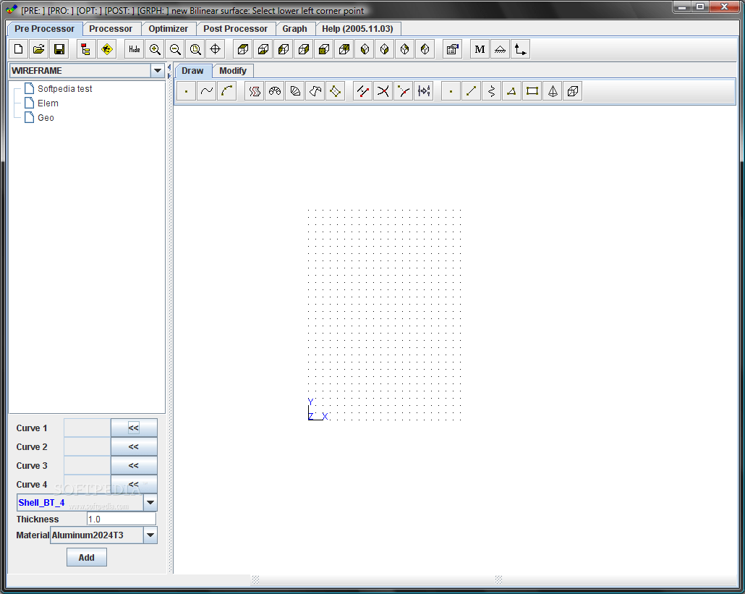The height and width of the screenshot is (594, 745).
Task: Switch to the Modify tab
Action: pyautogui.click(x=233, y=70)
